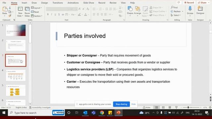Click the Reset slide button
This screenshot has width=212, height=119.
[x=35, y=12]
